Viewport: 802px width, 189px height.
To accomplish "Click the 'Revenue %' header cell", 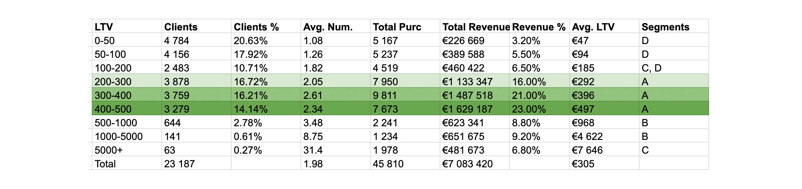I will pos(539,27).
